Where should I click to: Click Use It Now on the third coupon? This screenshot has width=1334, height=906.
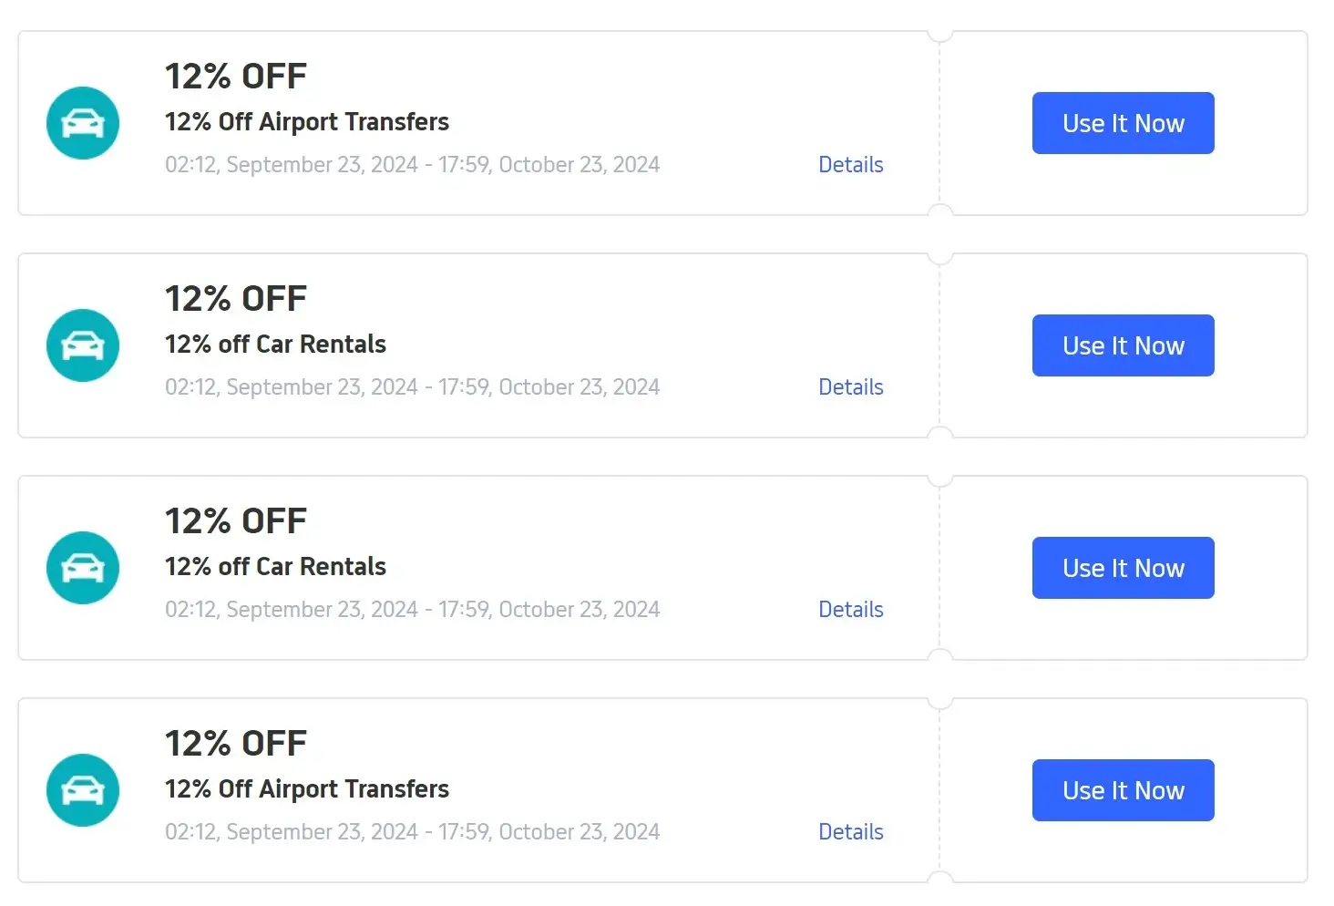pos(1123,568)
